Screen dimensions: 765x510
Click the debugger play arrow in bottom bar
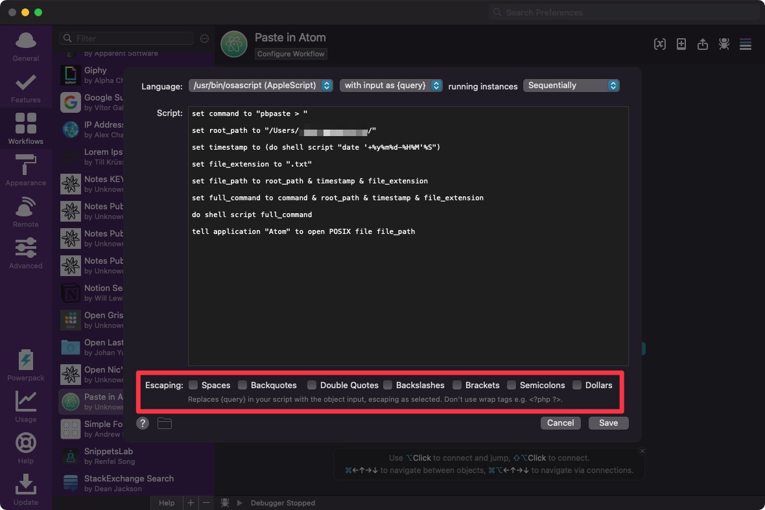coord(240,503)
